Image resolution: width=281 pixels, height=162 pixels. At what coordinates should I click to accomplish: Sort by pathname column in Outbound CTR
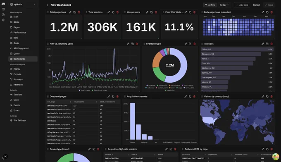point(194,155)
